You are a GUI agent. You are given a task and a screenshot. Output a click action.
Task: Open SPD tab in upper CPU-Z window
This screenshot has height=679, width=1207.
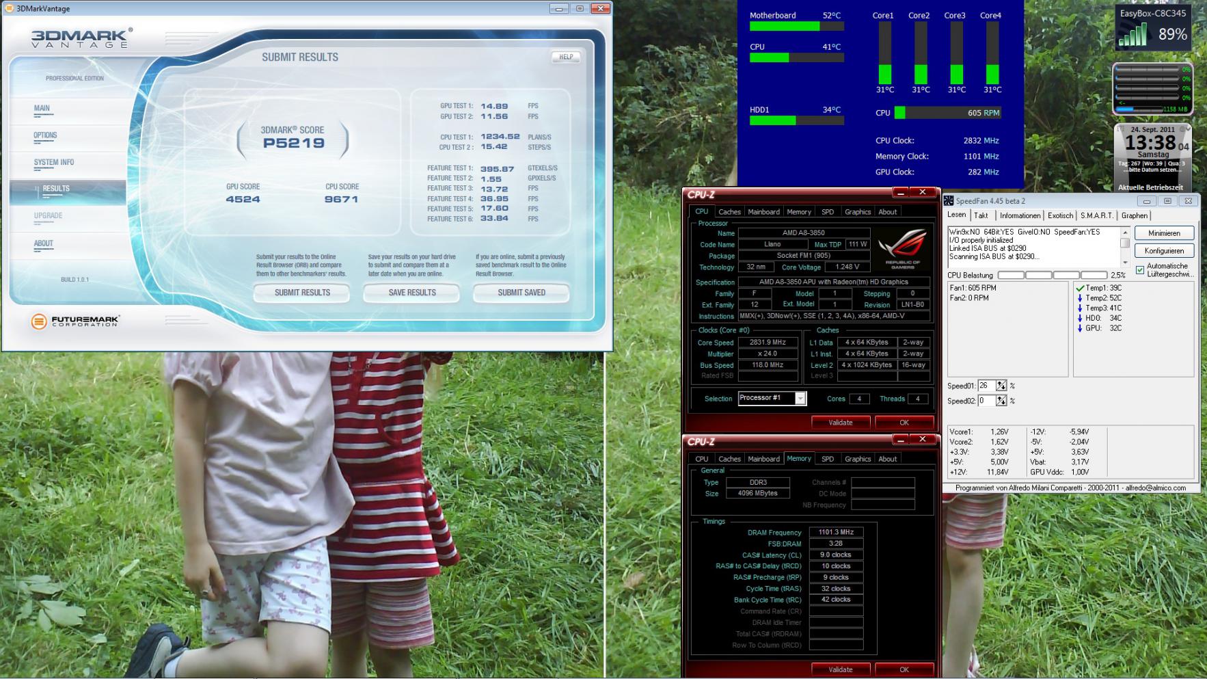coord(828,212)
